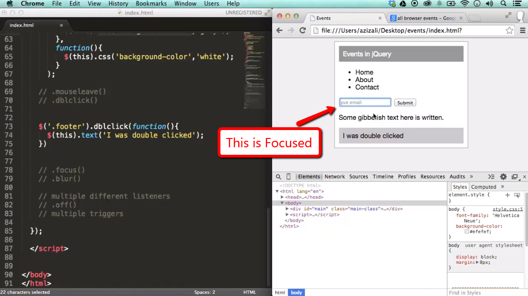Image resolution: width=528 pixels, height=296 pixels.
Task: Expand the margin property triangle
Action: tap(477, 262)
